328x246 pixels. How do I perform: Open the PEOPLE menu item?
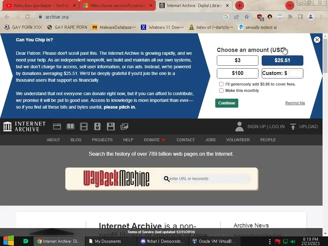click(268, 140)
